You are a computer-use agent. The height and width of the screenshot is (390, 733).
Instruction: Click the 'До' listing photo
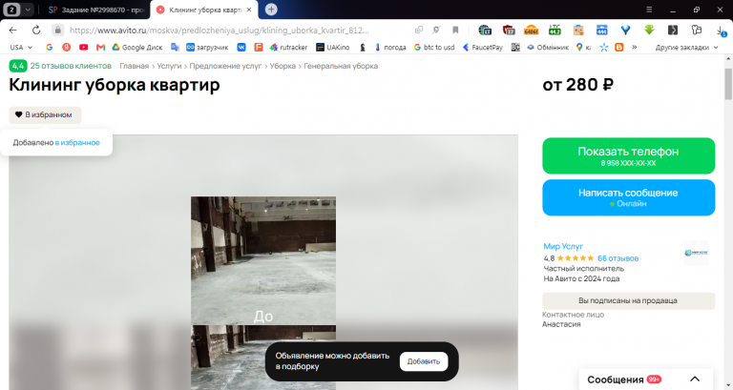[x=263, y=260]
